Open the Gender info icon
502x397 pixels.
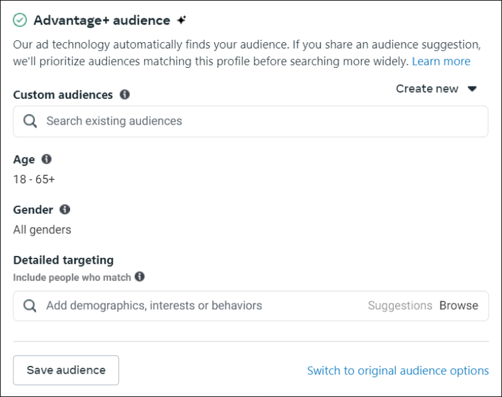(65, 209)
